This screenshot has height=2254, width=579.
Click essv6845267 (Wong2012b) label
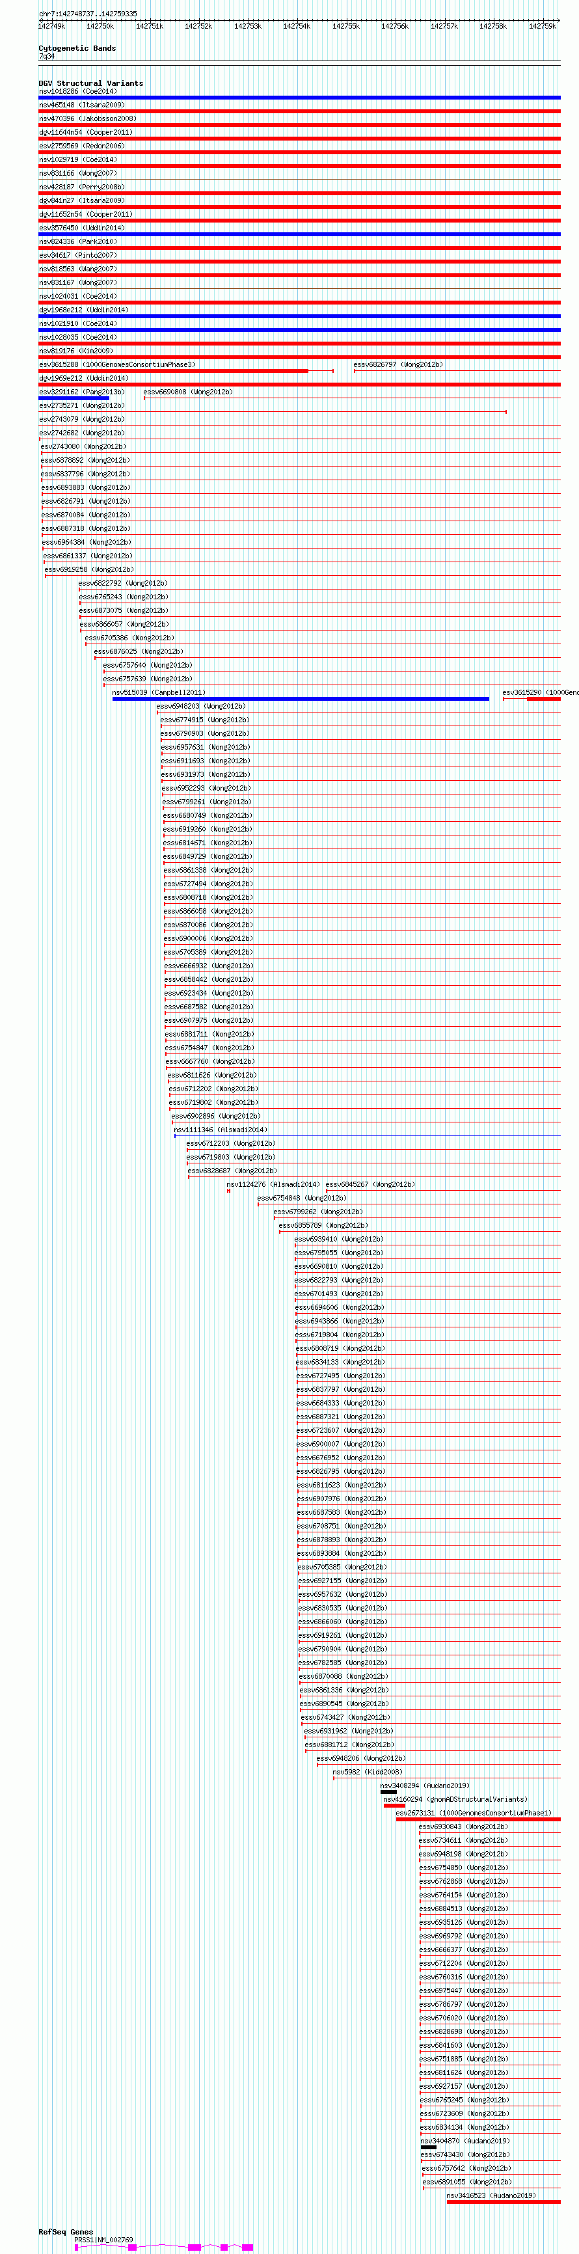(x=370, y=1185)
